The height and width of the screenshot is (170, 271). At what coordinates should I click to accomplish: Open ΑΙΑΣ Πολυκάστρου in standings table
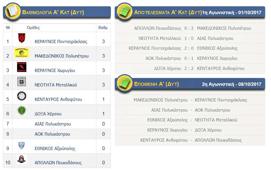pyautogui.click(x=52, y=124)
